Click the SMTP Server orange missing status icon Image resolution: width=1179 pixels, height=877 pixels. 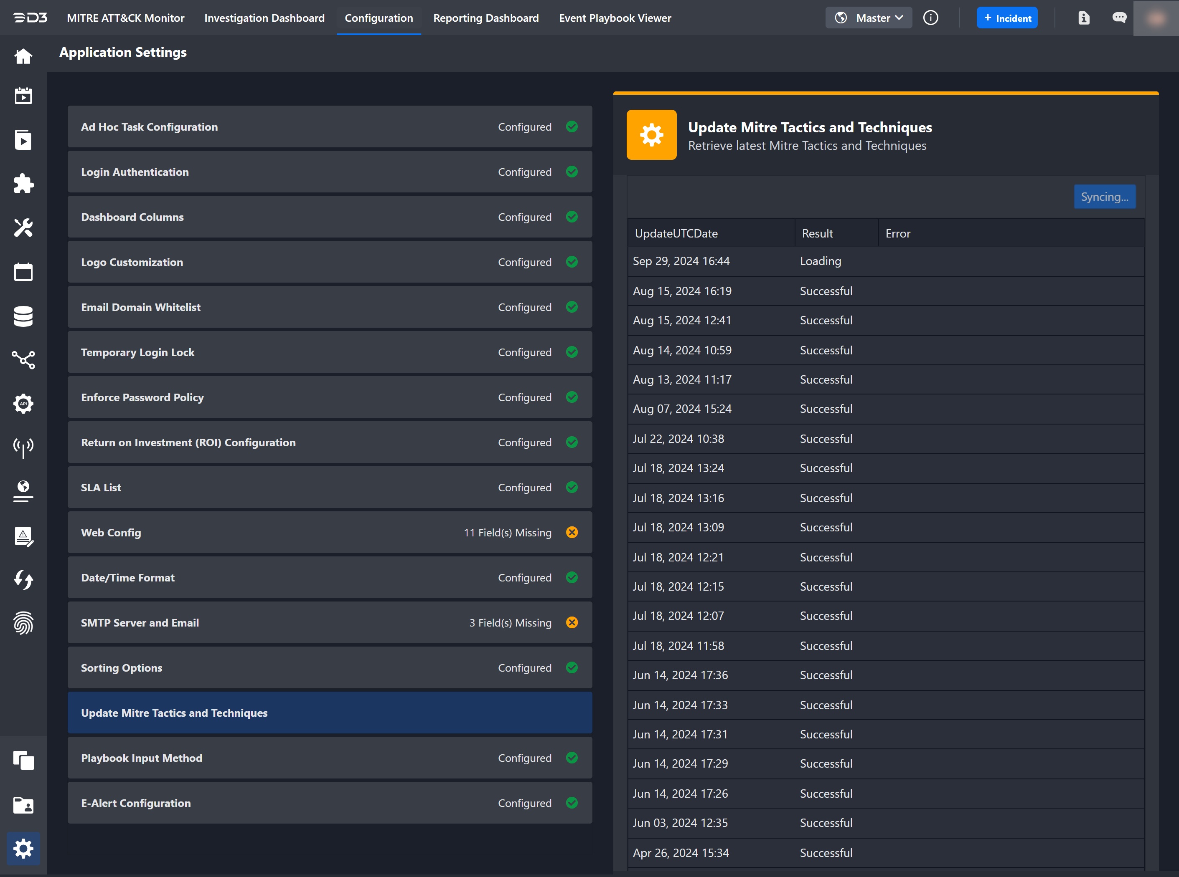[x=572, y=622]
